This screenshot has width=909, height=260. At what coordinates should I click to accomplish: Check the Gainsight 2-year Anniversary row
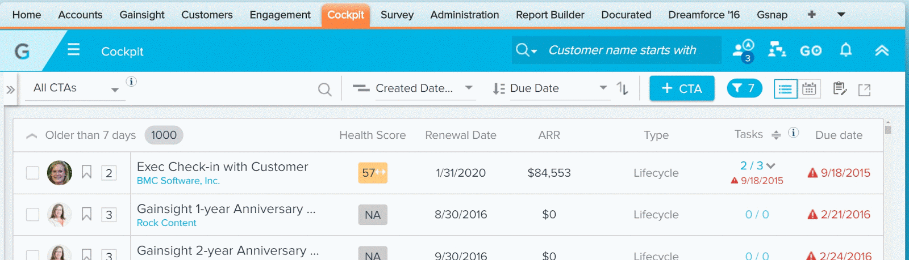coord(32,255)
